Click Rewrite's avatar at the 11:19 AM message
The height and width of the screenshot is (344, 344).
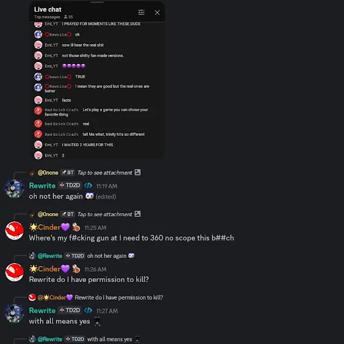[15, 189]
